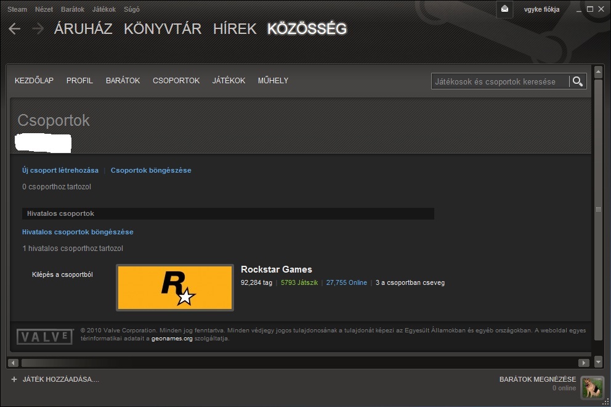Open the Játékok menu in menu bar

click(x=103, y=9)
